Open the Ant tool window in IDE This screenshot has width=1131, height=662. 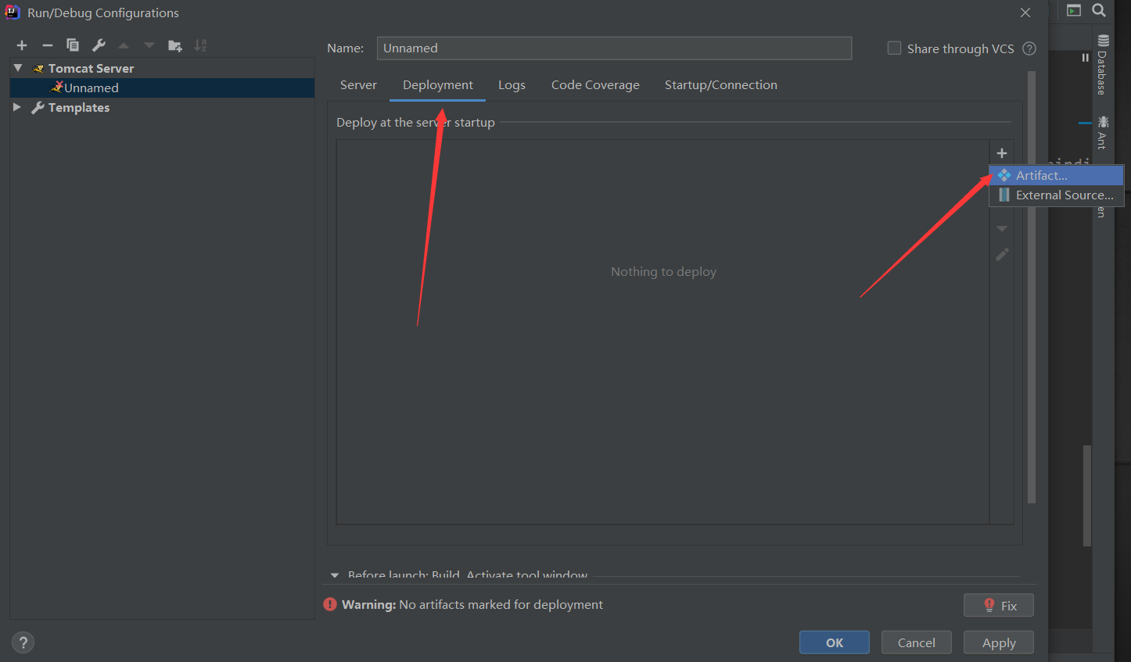(1102, 132)
